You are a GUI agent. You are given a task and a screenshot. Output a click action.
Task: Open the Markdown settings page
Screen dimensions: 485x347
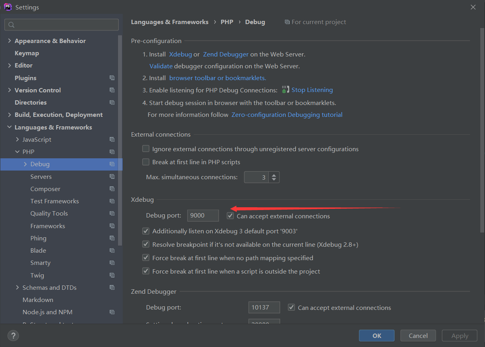[x=38, y=300]
